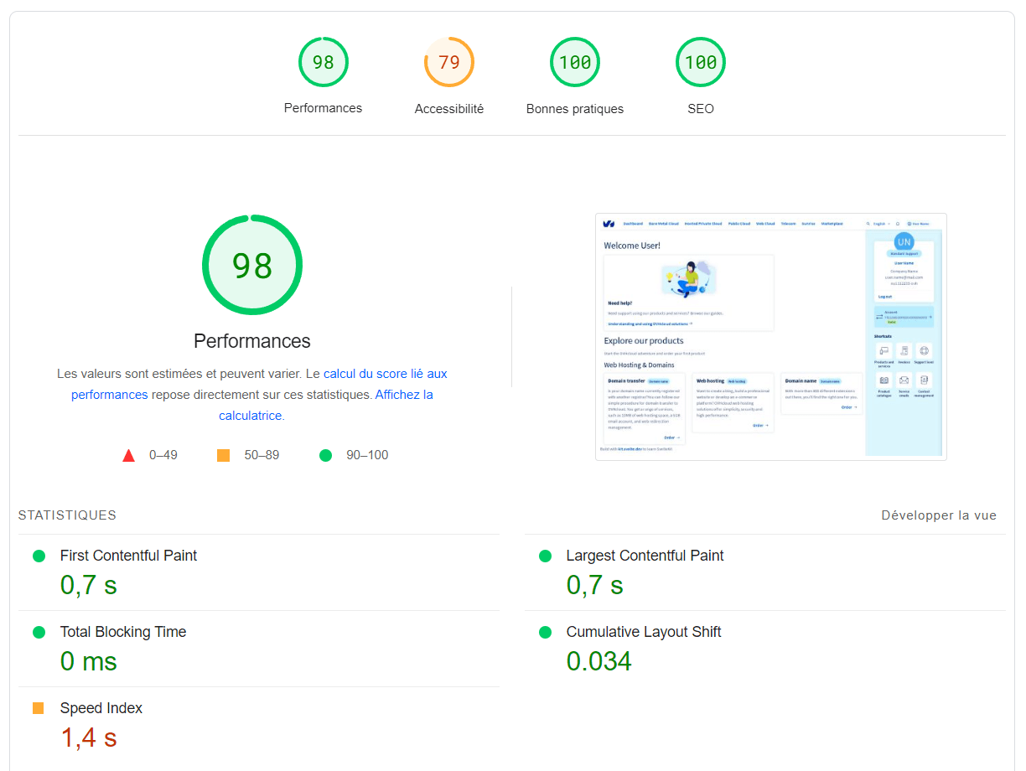The height and width of the screenshot is (771, 1026).
Task: Click the Total Blocking Time metric title
Action: coord(123,632)
